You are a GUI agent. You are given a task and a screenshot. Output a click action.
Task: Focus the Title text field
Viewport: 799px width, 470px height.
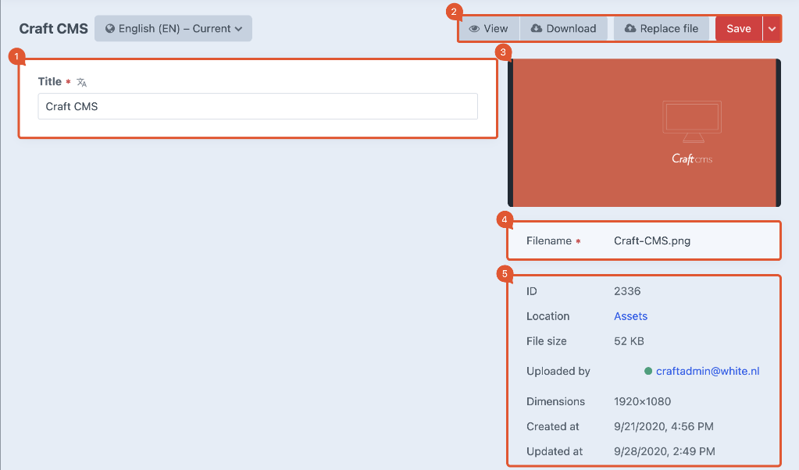click(x=258, y=107)
